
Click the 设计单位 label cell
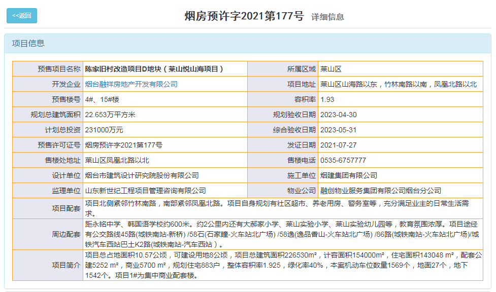pos(48,175)
